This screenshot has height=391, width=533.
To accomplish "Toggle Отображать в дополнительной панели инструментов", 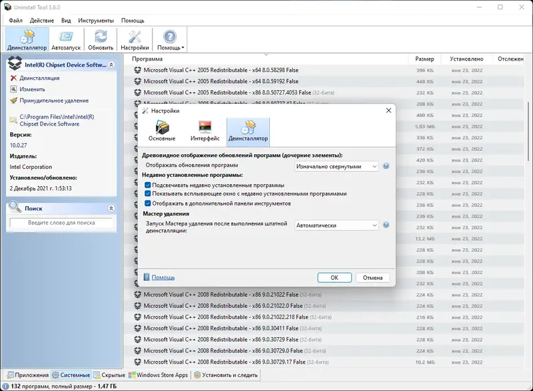I will (x=147, y=203).
